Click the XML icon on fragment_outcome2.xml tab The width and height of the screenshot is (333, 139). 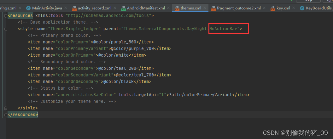pyautogui.click(x=213, y=8)
